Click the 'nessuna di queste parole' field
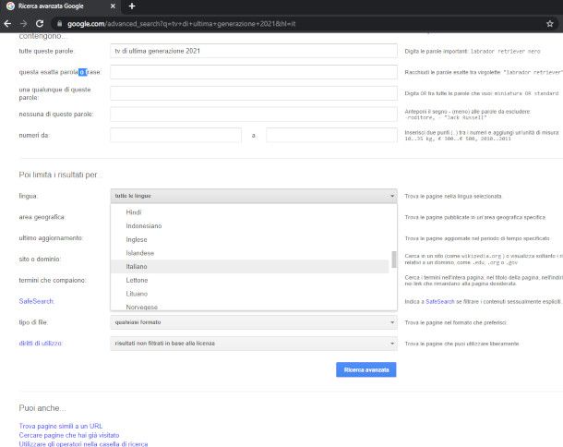Screen dimensions: 563x447 [254, 115]
